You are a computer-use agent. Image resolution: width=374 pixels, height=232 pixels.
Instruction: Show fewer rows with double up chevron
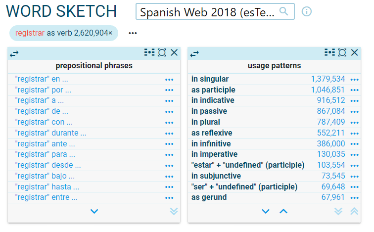tap(354, 211)
